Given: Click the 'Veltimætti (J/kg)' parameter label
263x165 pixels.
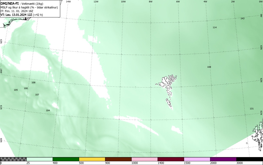Looking at the screenshot, I should coord(32,4).
